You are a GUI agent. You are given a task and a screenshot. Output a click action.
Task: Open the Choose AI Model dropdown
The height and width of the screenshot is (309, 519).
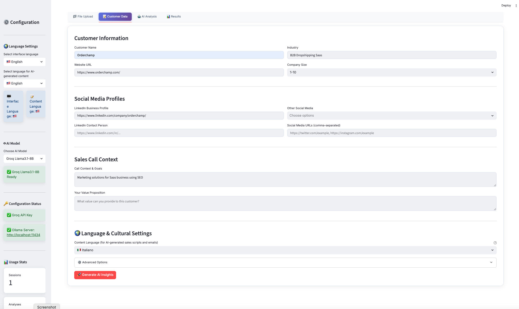[x=24, y=158]
